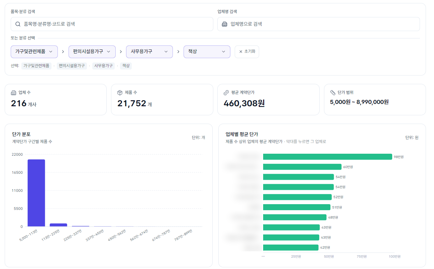Click the magnifier icon in item search
Viewport: 434px width, 269px height.
tap(18, 24)
